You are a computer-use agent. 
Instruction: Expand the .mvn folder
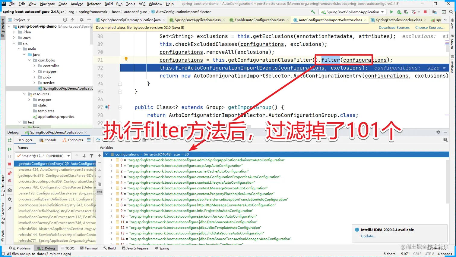[x=14, y=38]
